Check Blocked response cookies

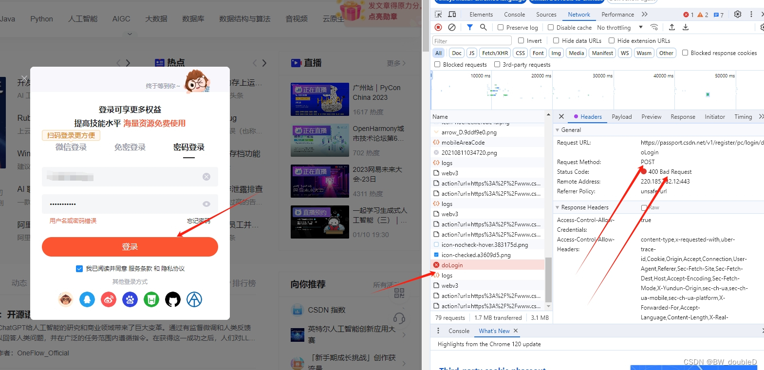pos(685,53)
